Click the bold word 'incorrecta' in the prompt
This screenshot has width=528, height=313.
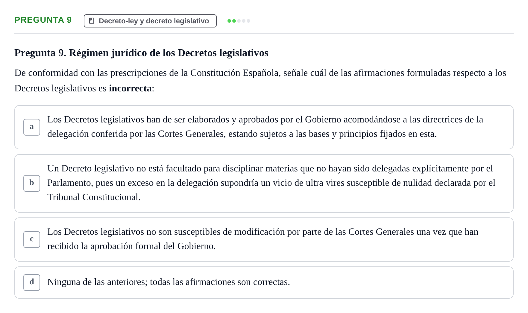coord(130,88)
